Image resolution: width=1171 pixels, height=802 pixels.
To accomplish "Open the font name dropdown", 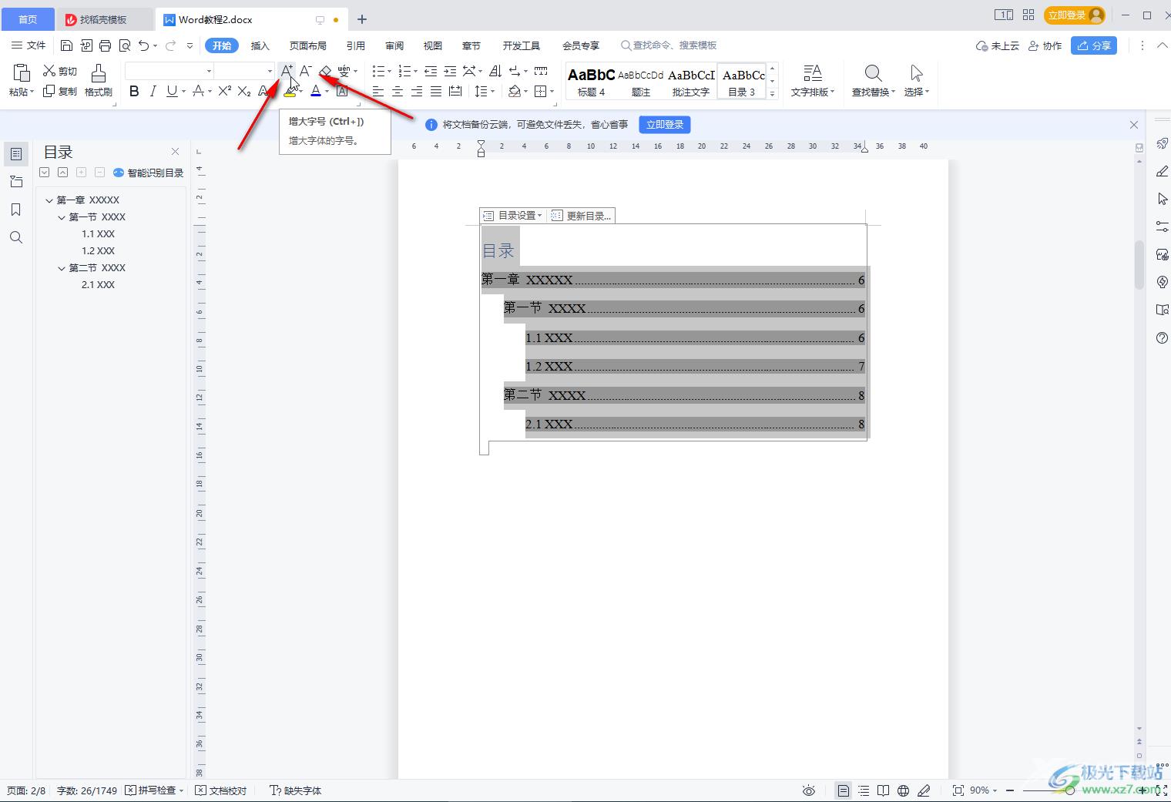I will (x=209, y=71).
